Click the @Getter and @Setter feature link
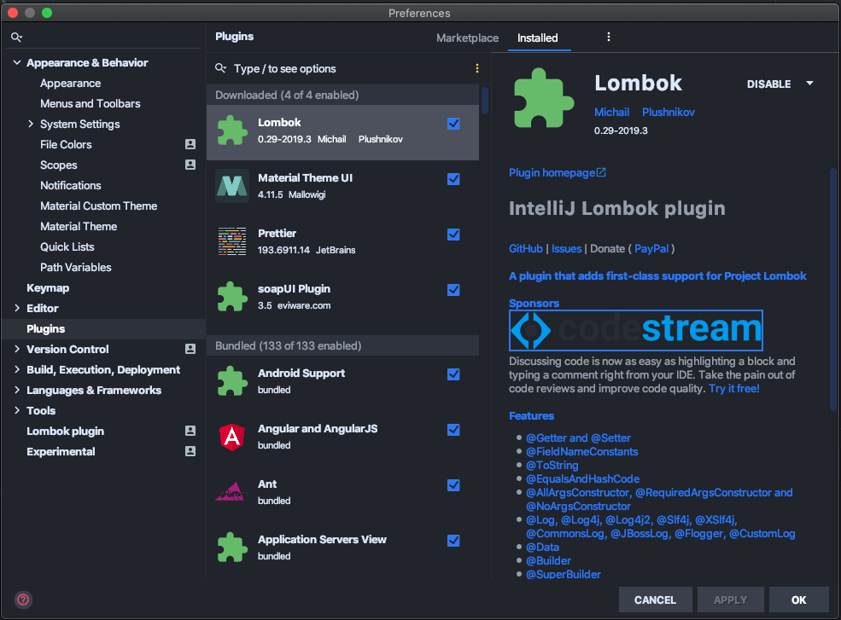This screenshot has height=620, width=841. pyautogui.click(x=578, y=437)
